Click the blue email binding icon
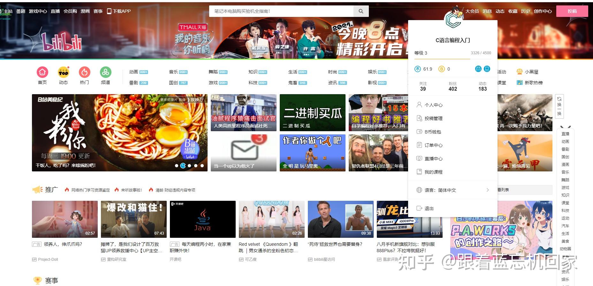 478,69
